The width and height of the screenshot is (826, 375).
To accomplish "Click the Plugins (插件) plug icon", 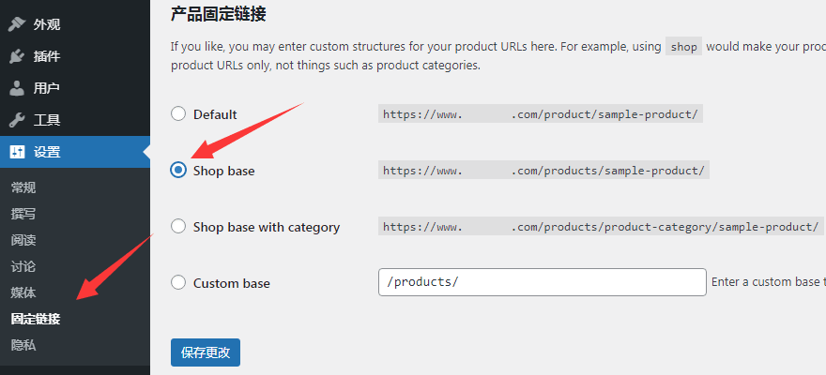I will 17,56.
